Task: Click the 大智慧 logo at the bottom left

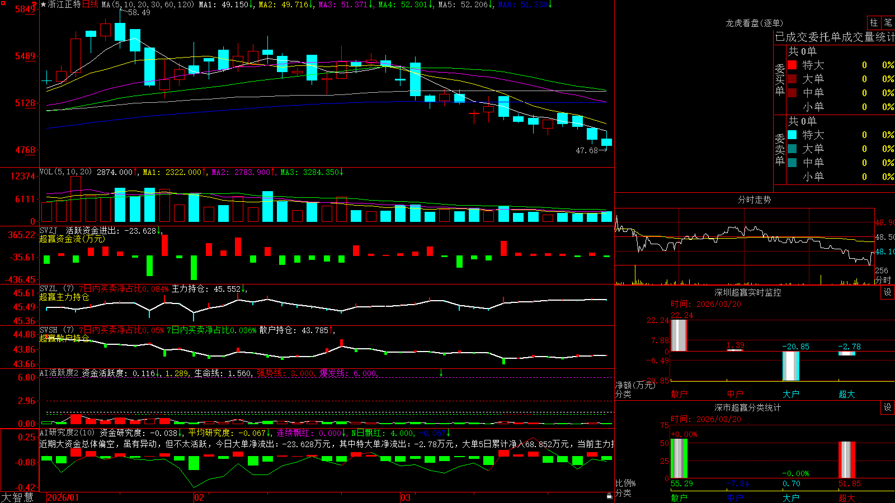Action: pos(17,497)
